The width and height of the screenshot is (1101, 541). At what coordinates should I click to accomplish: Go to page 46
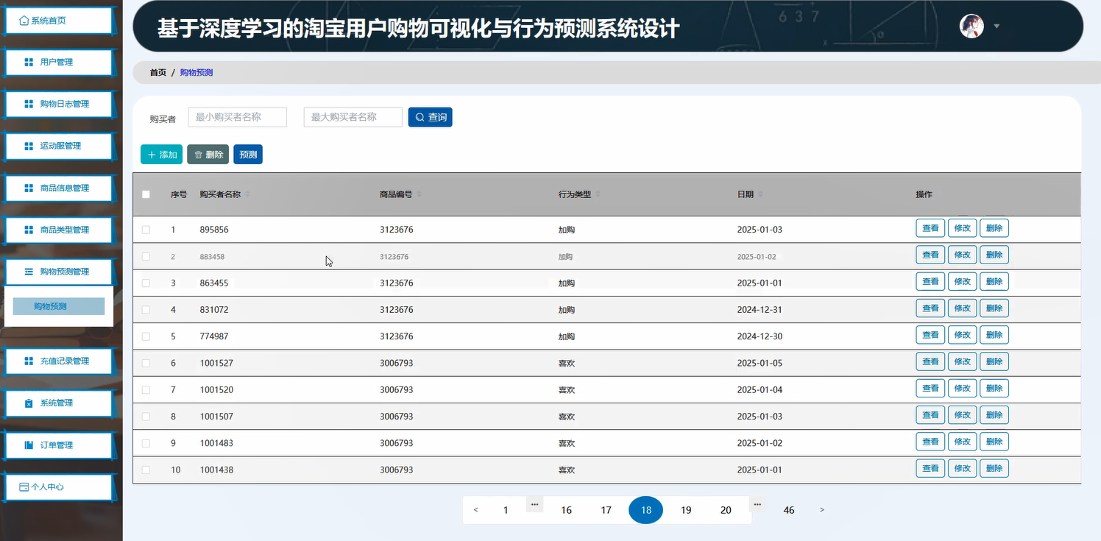pos(789,510)
